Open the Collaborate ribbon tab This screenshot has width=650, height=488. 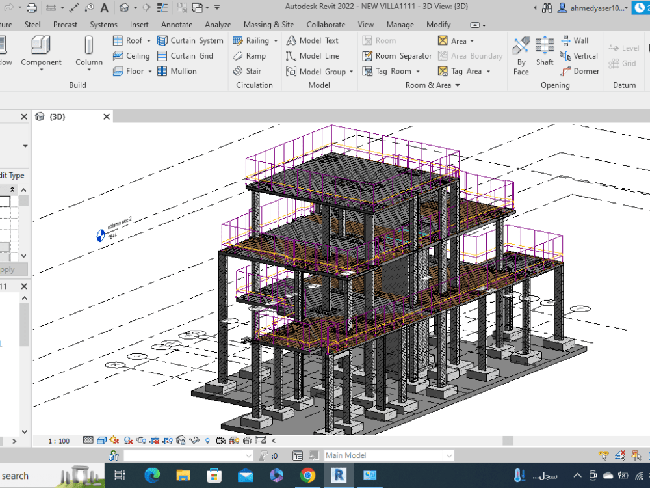pyautogui.click(x=326, y=25)
